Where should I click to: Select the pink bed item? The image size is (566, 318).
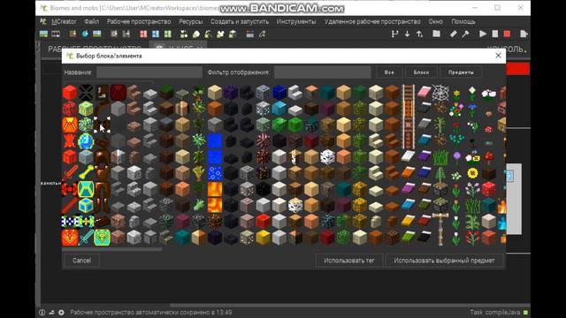click(424, 92)
